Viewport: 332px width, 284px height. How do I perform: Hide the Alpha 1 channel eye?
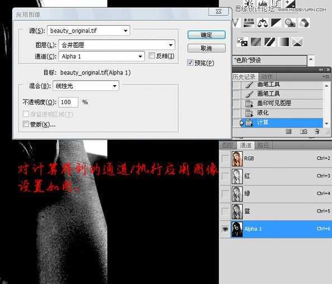(225, 229)
